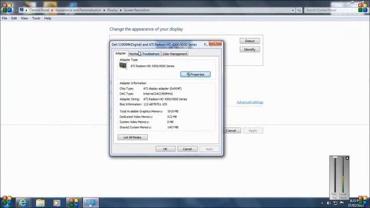Show hidden tray icons arrow
Viewport: 370px width, 208px height.
322,203
